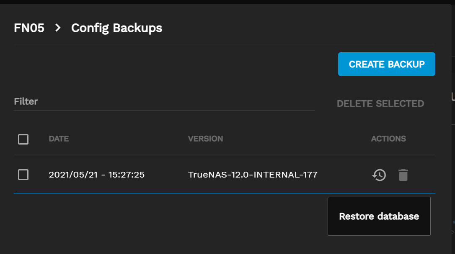Viewport: 455px width, 254px height.
Task: Click the Restore database tooltip
Action: coord(379,216)
